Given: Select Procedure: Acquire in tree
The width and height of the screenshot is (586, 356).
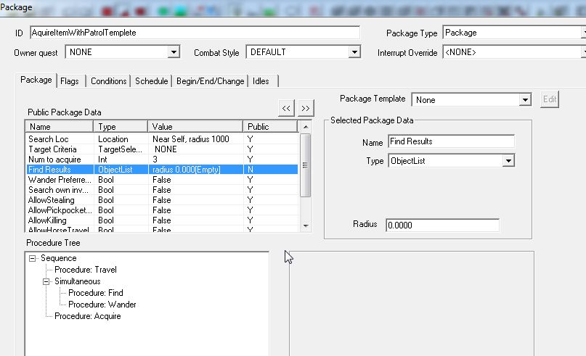Looking at the screenshot, I should 87,316.
